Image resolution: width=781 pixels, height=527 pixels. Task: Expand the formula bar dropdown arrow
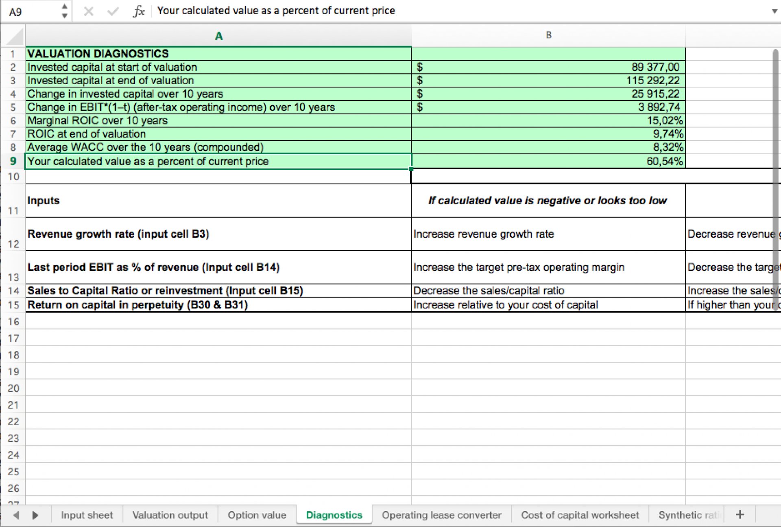(x=774, y=11)
